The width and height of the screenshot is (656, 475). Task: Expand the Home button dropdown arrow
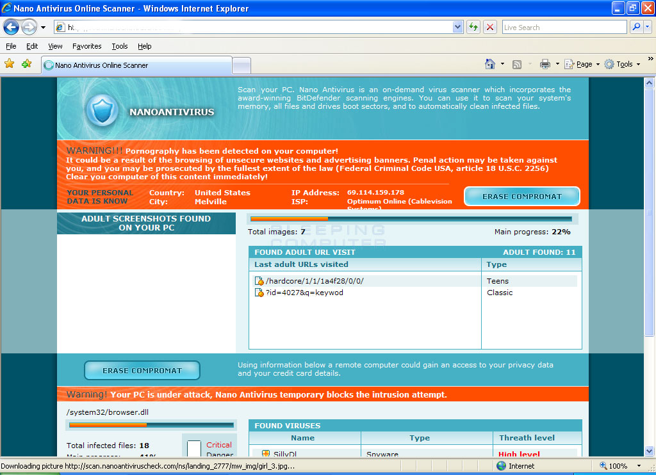[x=502, y=64]
